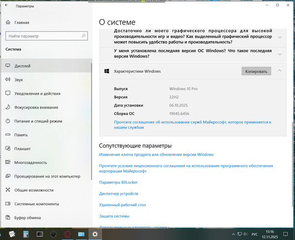The height and width of the screenshot is (240, 295).
Task: Click the search magnifier in Найти параметр
Action: click(x=84, y=36)
